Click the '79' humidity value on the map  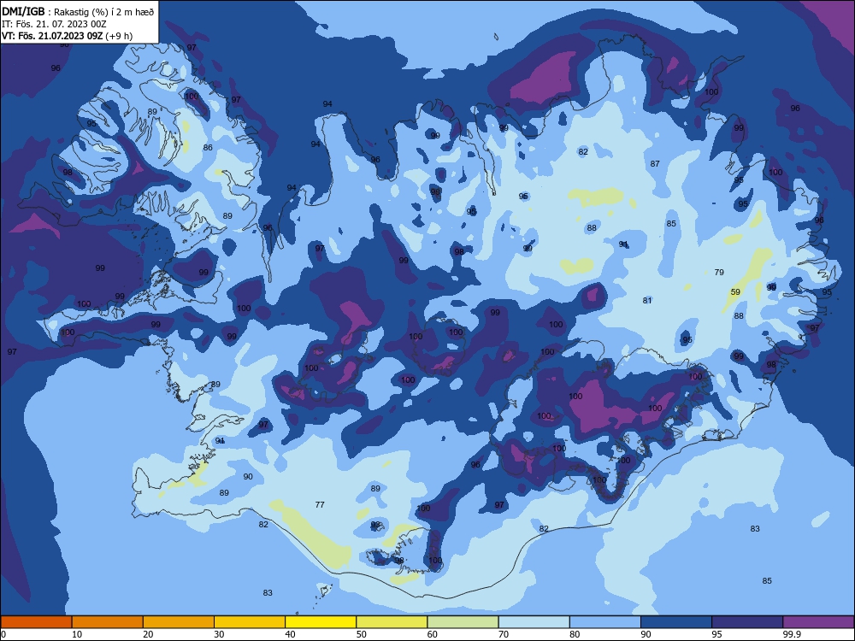point(719,272)
